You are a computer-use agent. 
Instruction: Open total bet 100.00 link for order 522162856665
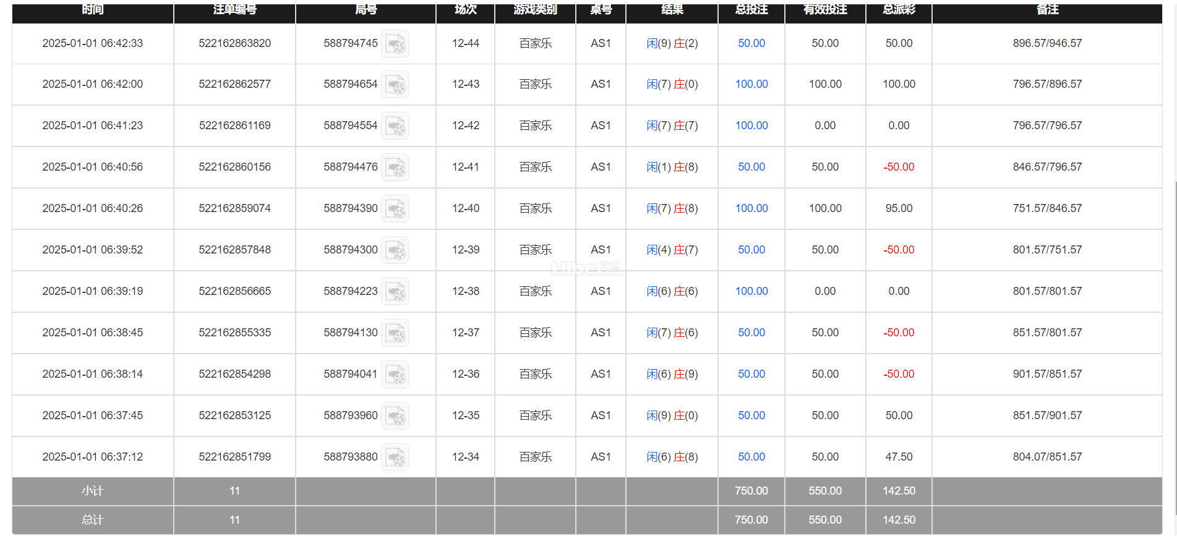(751, 291)
